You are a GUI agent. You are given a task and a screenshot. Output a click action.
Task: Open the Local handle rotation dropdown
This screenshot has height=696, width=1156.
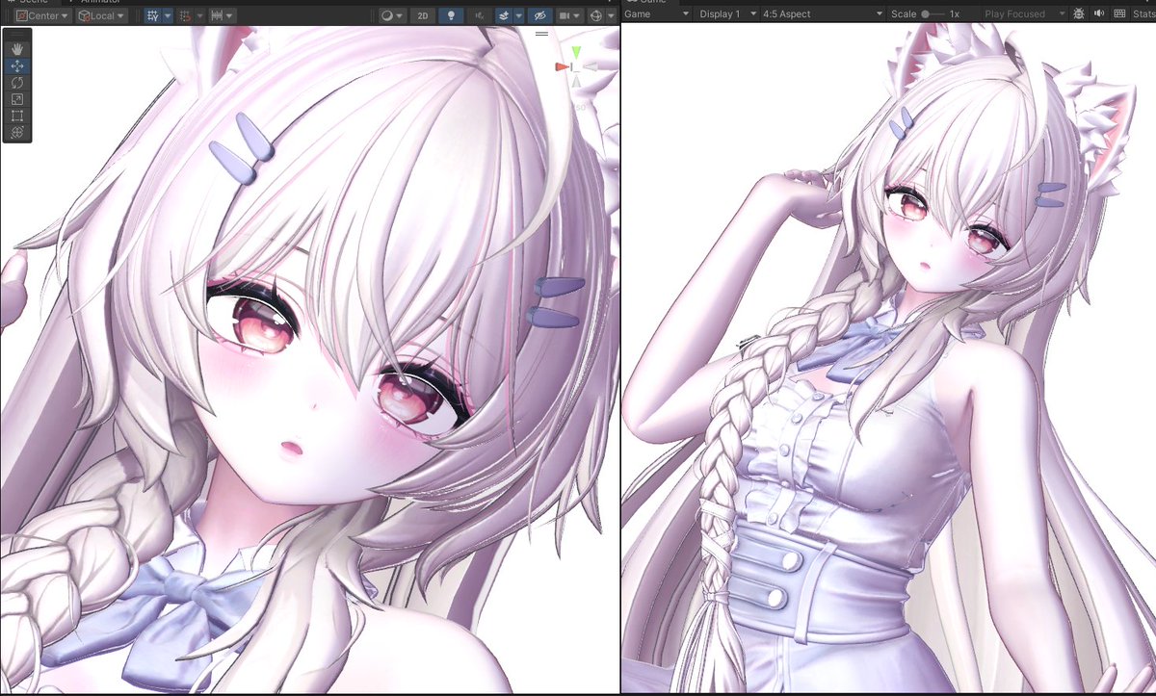pos(100,15)
